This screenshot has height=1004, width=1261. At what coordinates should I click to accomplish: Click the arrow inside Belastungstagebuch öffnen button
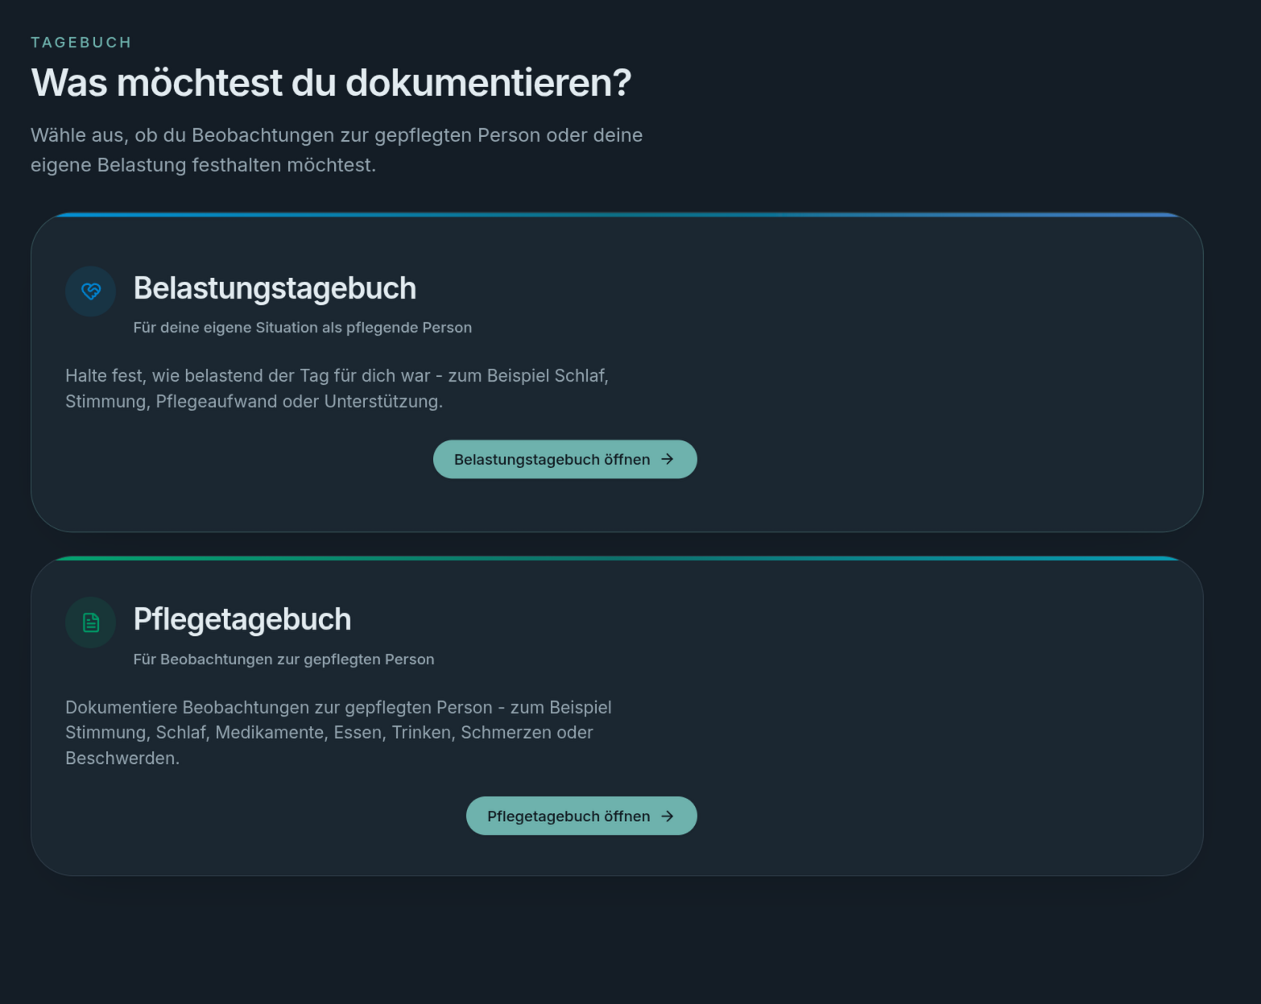click(x=668, y=459)
